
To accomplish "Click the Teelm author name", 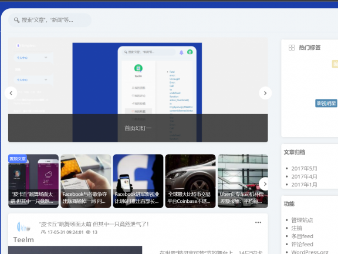I will coord(23,240).
